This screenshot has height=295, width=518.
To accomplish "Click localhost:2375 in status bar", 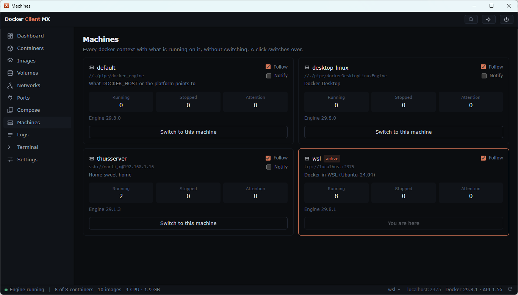I will (x=424, y=290).
